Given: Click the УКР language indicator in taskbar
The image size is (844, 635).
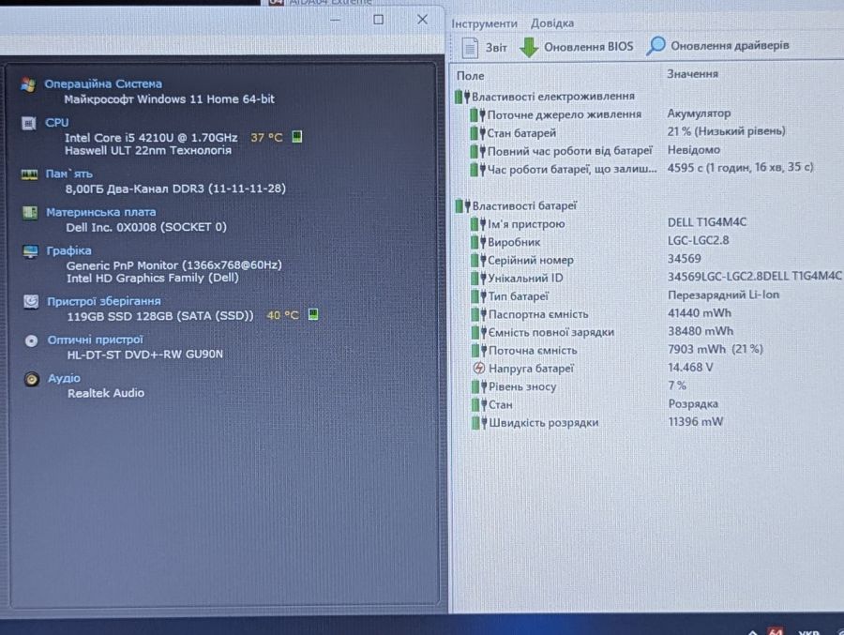Looking at the screenshot, I should click(808, 631).
